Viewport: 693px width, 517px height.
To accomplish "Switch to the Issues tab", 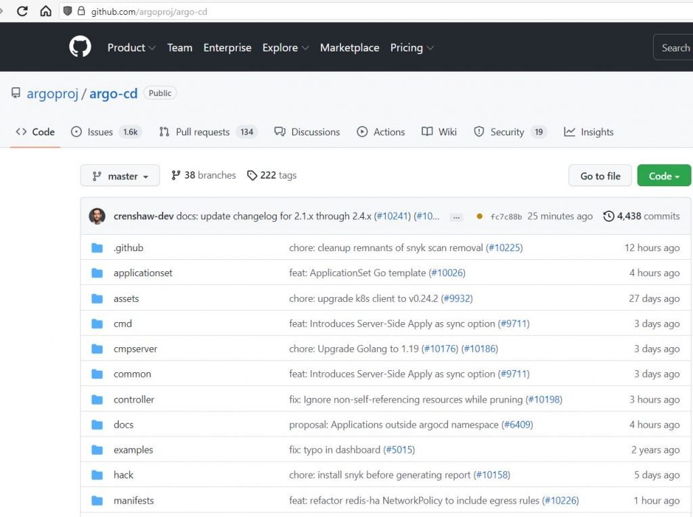I will [106, 132].
